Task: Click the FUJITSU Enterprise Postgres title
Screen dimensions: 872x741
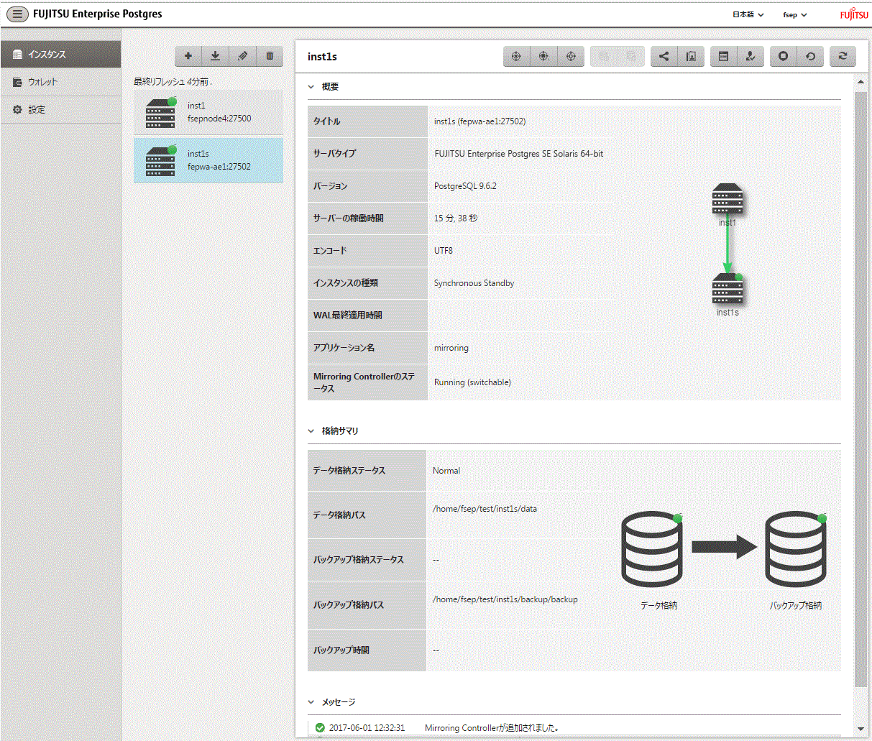Action: (98, 14)
